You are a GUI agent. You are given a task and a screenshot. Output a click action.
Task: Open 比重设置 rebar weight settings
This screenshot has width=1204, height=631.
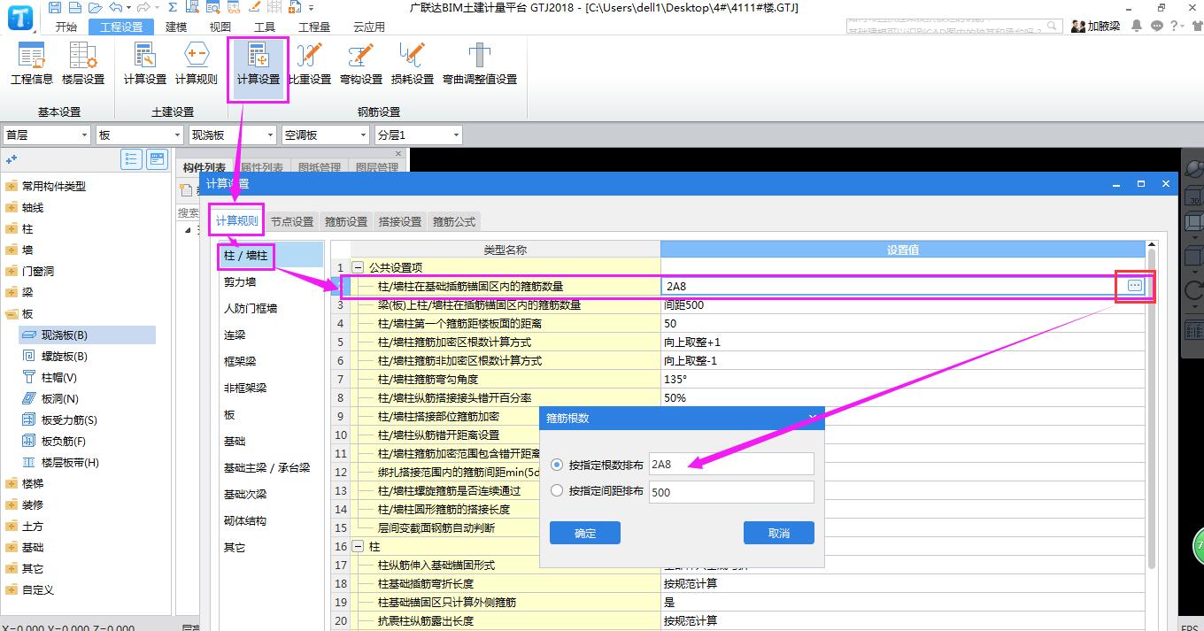click(x=310, y=64)
